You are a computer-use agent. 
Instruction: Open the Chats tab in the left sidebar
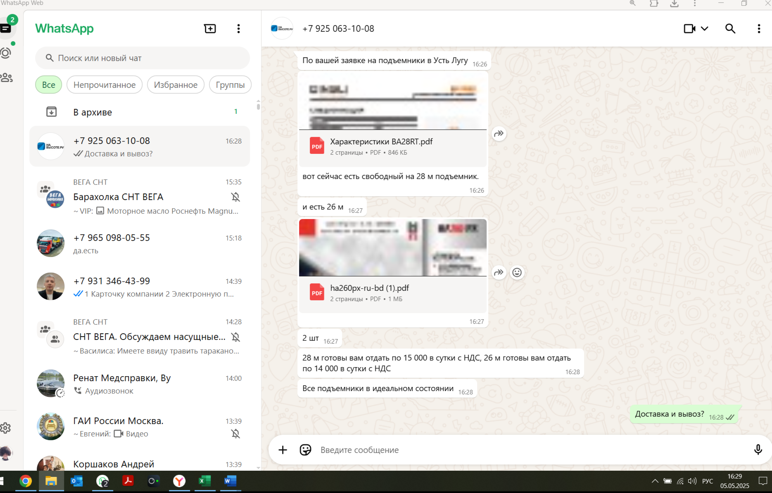pos(6,28)
